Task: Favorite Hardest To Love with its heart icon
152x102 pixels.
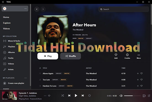Action: [141, 86]
